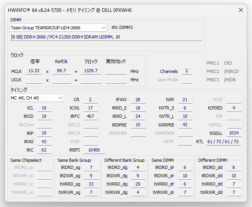Image resolution: width=252 pixels, height=207 pixels.
Task: Click the tCWL value 17
Action: tap(91, 108)
